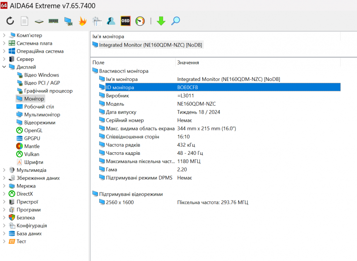Collapse the Дисплей tree node
This screenshot has height=261, width=357.
coord(4,67)
